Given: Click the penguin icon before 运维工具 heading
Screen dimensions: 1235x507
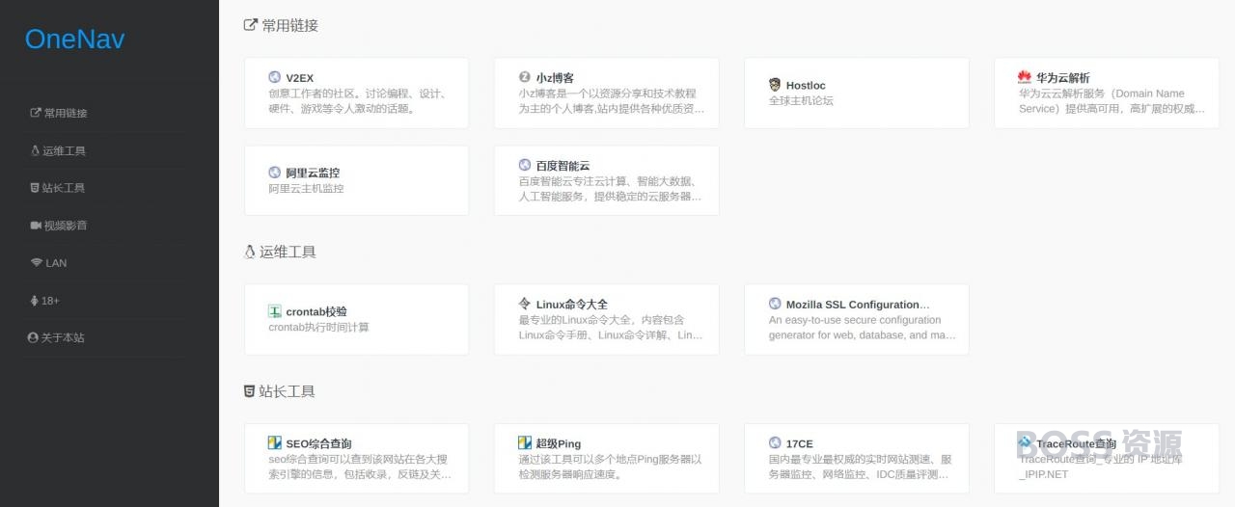Looking at the screenshot, I should (x=250, y=252).
